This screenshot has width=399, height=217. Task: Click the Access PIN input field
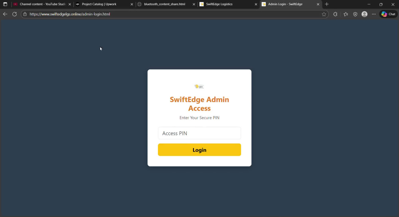[199, 133]
